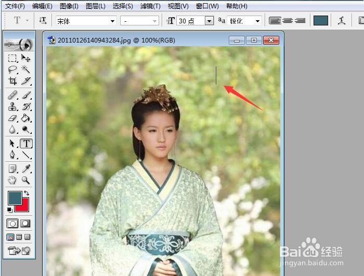Open the 帮助(H) menu
Screen dimensions: 364x276
point(237,6)
